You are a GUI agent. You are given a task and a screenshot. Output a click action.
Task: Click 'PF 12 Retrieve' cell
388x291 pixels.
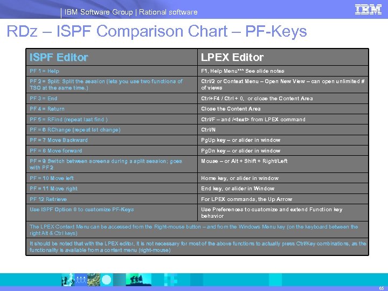coord(112,199)
